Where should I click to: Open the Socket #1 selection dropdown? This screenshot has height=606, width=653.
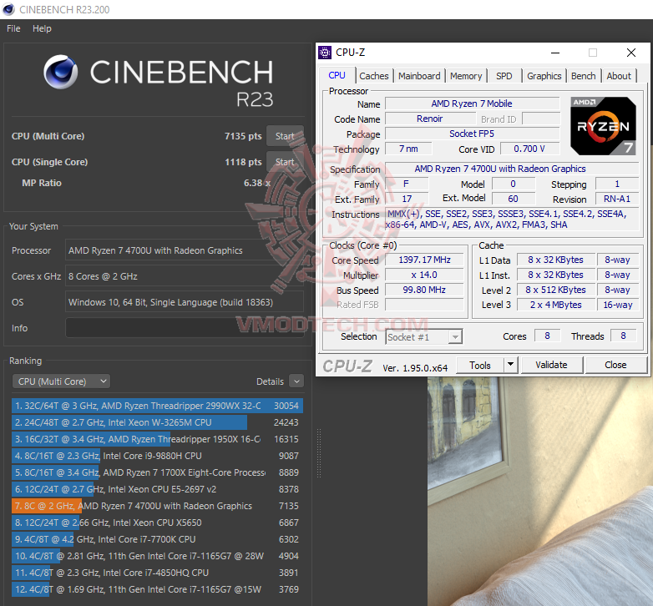[424, 336]
